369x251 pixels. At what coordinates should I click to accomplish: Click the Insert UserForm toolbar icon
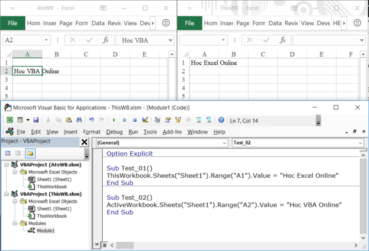click(20, 120)
